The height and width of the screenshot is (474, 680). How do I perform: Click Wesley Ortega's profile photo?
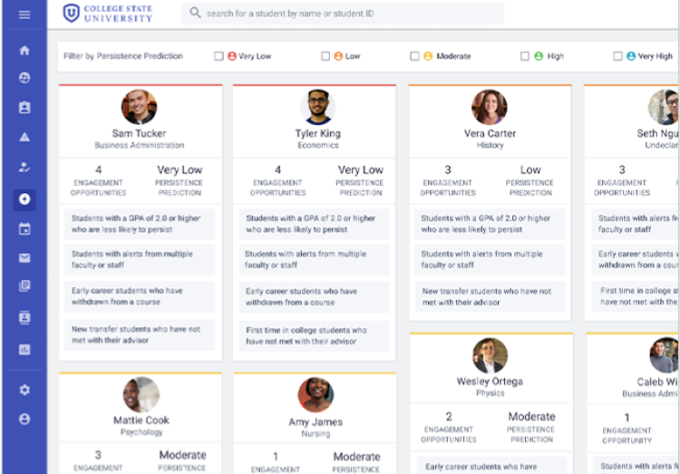click(490, 355)
